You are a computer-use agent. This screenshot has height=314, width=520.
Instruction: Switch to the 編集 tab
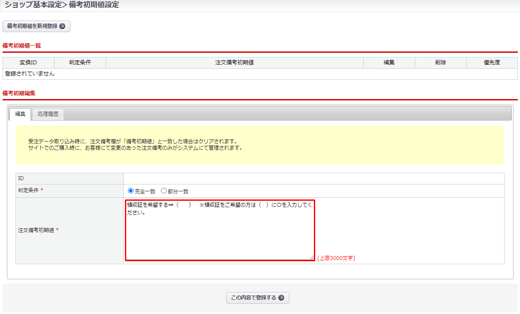(20, 114)
